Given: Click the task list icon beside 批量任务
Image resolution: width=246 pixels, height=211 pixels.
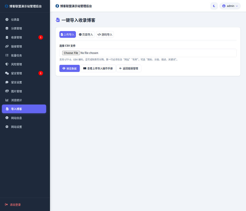Looking at the screenshot, I should 7,55.
